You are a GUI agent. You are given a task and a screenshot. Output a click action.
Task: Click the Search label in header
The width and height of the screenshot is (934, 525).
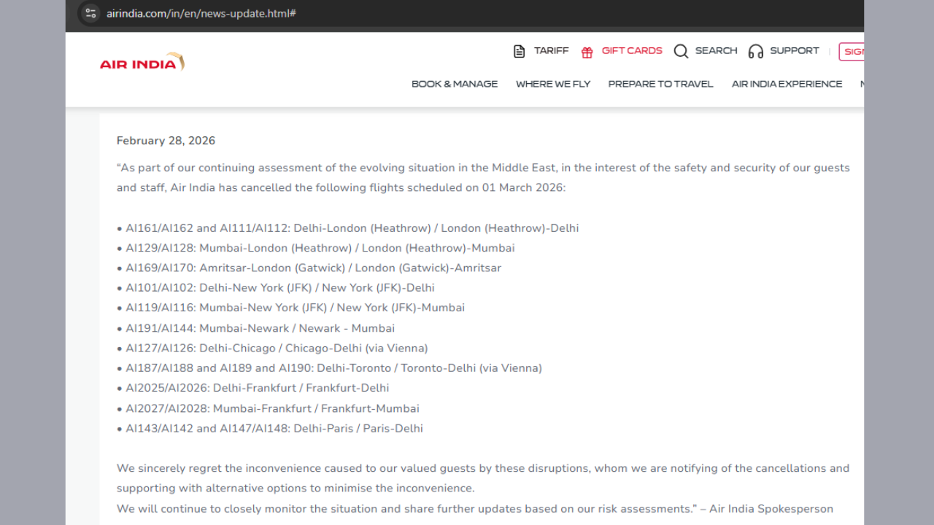coord(716,51)
